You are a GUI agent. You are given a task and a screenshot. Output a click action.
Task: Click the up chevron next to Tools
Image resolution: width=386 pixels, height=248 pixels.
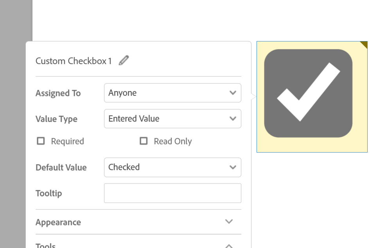coord(229,245)
